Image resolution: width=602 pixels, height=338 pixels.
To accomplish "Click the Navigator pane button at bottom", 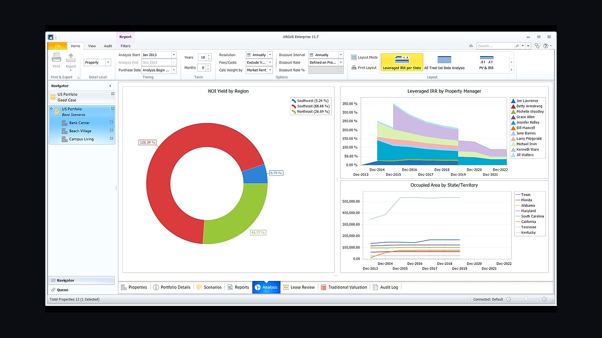I will click(82, 280).
